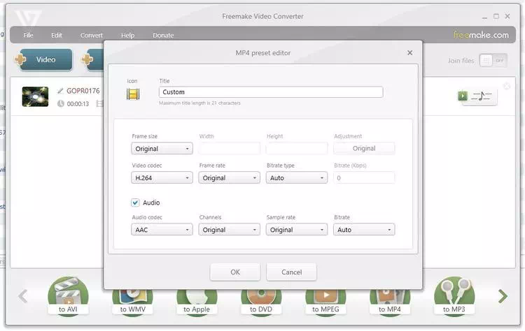The height and width of the screenshot is (331, 525).
Task: Open the Donate menu
Action: tap(163, 35)
